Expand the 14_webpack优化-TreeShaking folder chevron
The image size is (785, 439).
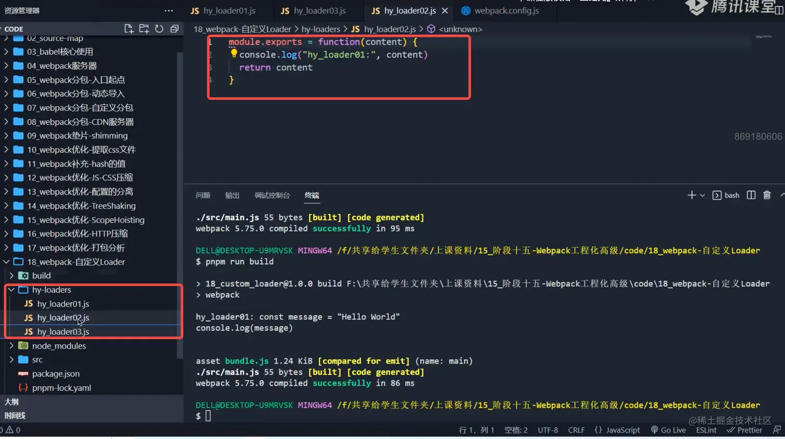[6, 206]
